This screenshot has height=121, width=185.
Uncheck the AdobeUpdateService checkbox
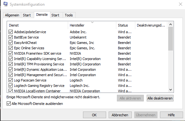(x=11, y=32)
